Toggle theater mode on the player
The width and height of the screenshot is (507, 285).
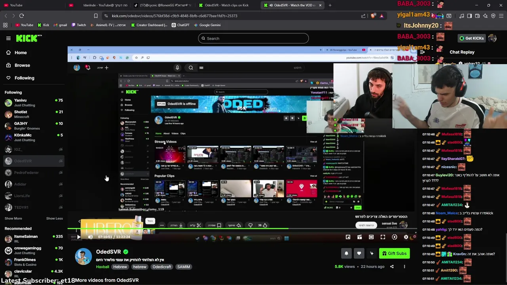(371, 237)
